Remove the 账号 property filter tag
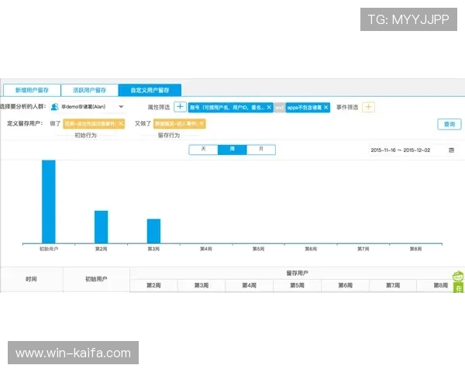Screen dimensions: 465x372 pos(269,107)
